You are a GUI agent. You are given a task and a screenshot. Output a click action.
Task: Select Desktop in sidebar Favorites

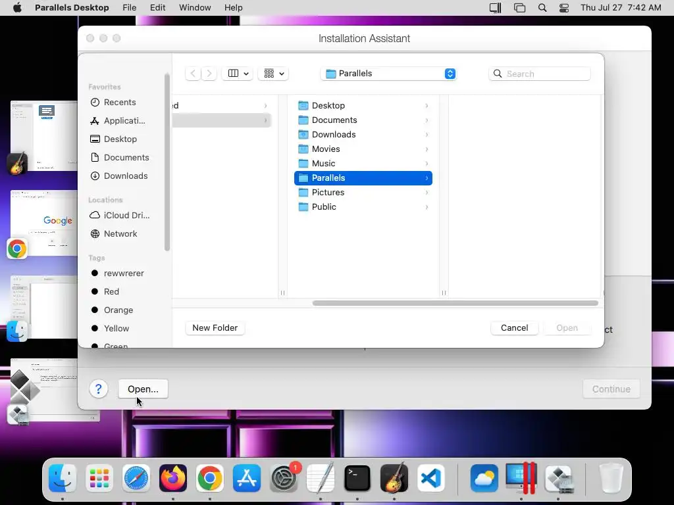[120, 139]
